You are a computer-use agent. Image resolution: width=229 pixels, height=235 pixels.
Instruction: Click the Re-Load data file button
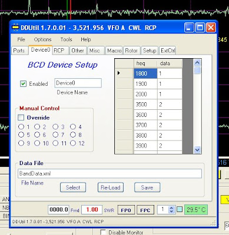pyautogui.click(x=111, y=187)
